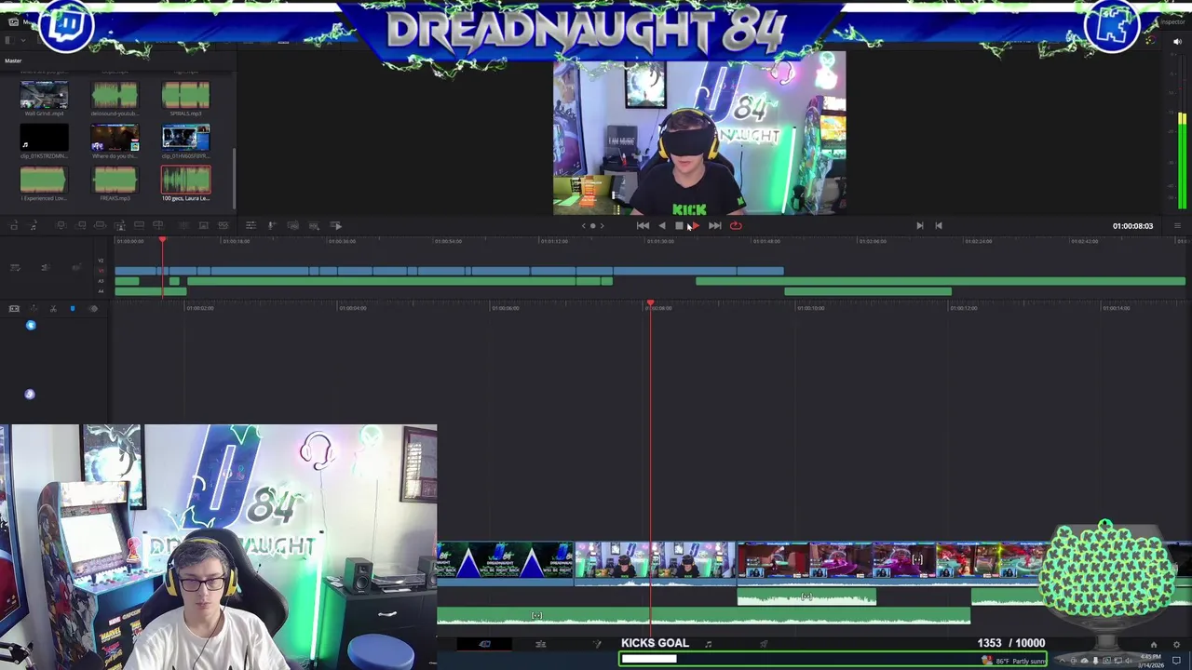Open the Windows notification center icon
Image resolution: width=1192 pixels, height=670 pixels.
[x=1176, y=661]
